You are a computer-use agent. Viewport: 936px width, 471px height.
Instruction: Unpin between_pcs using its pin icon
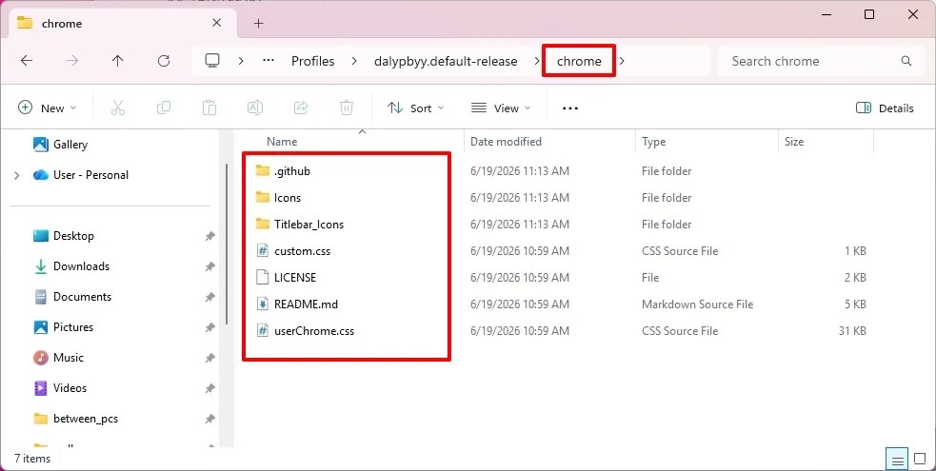click(x=210, y=419)
